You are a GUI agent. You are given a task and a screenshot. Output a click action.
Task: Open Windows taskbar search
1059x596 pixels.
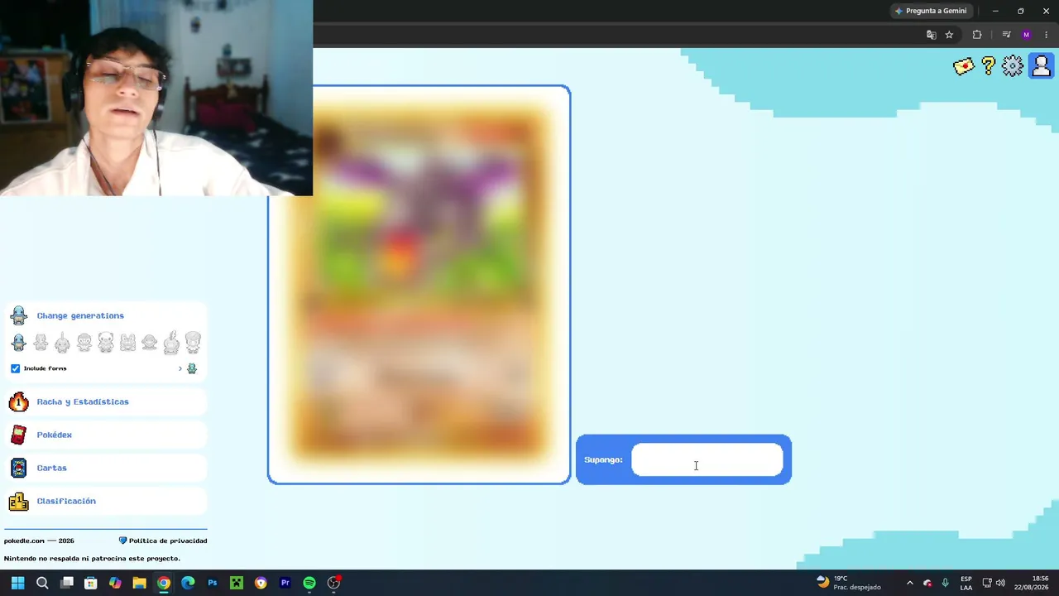click(x=42, y=583)
